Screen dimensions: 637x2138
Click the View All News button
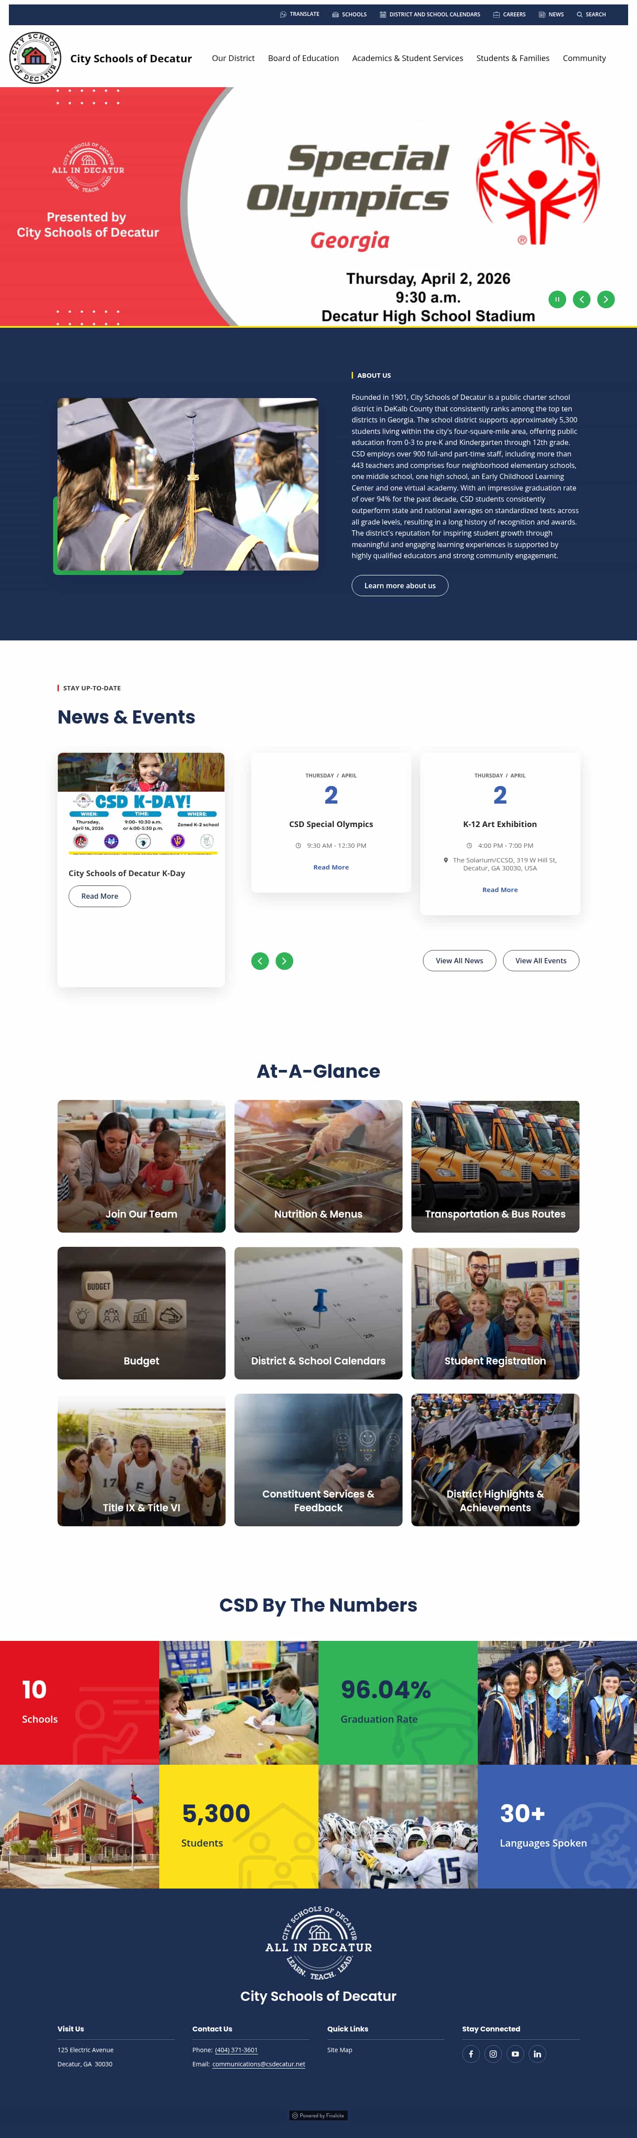(x=459, y=960)
